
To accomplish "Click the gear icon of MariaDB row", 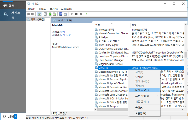I will point(96,68).
